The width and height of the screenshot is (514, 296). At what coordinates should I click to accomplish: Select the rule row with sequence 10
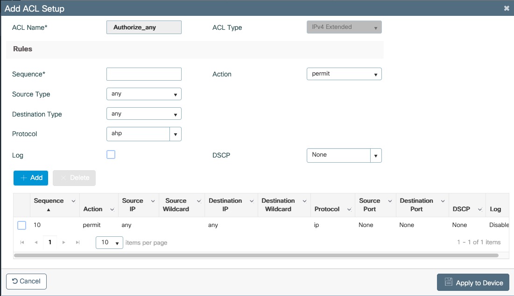pos(21,225)
